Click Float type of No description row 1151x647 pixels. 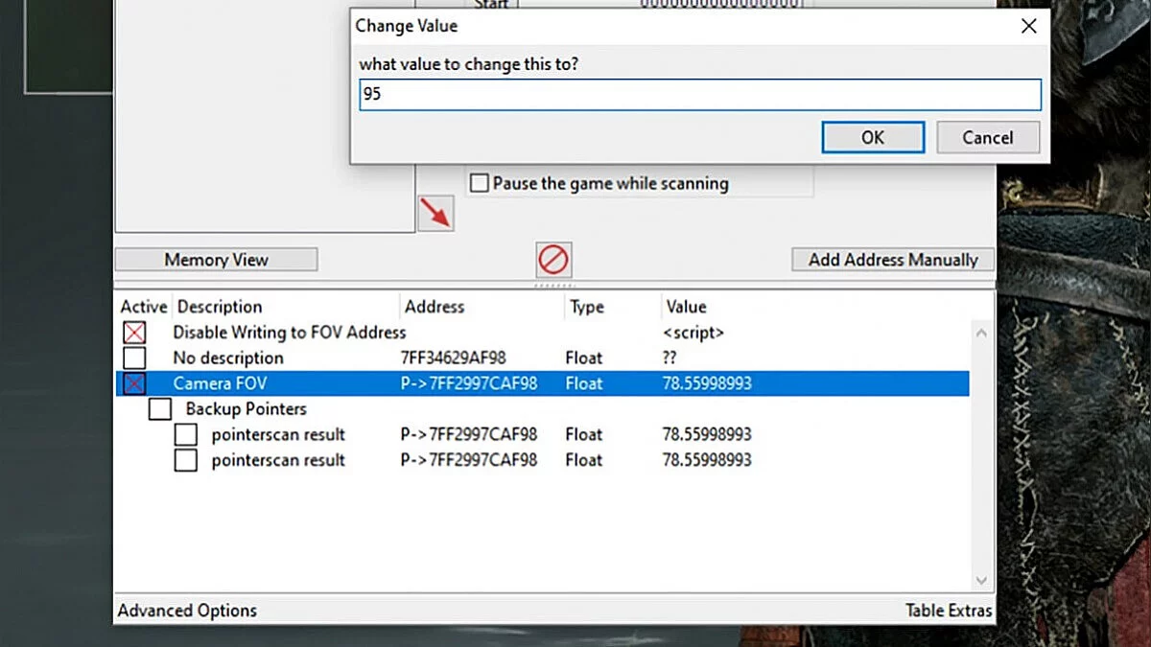click(x=584, y=358)
